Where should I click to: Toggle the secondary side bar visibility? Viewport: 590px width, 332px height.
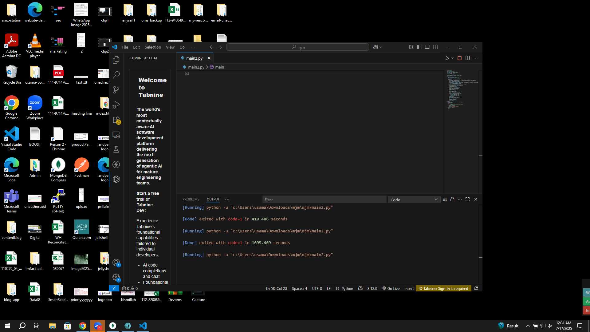435,47
